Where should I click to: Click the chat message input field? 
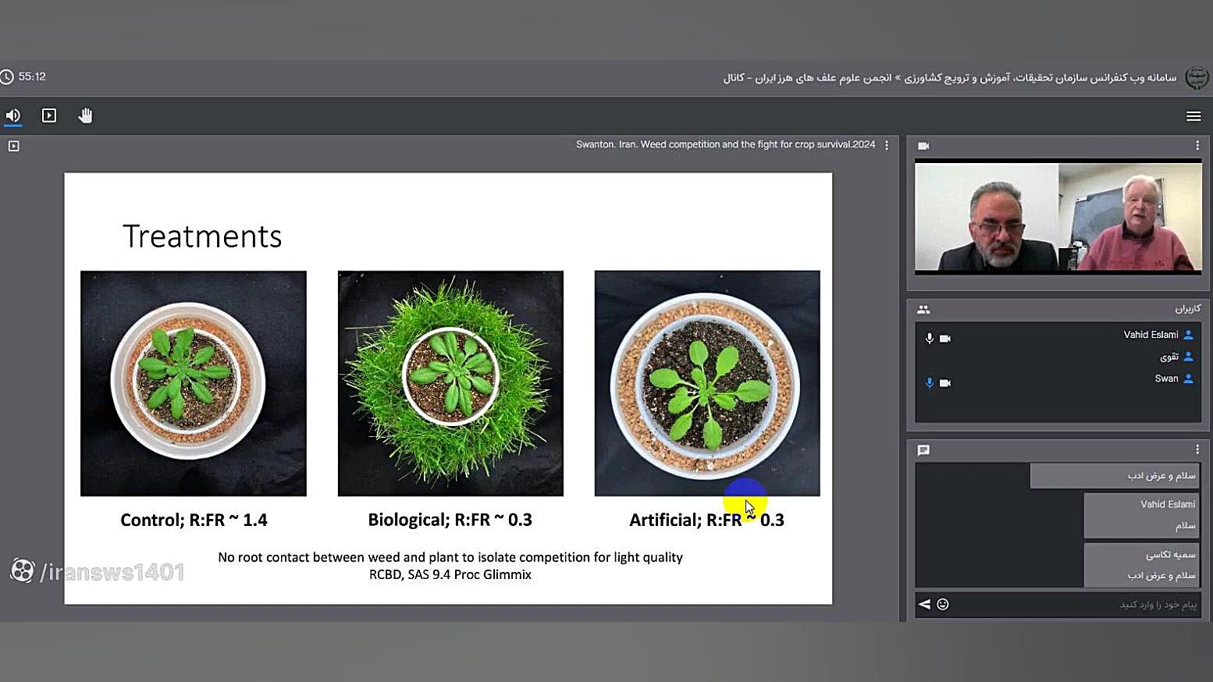(1076, 604)
